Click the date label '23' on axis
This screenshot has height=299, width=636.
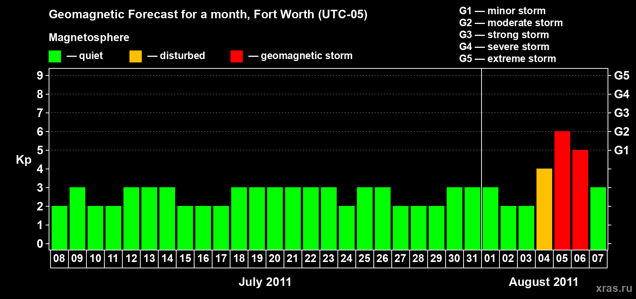click(x=328, y=259)
